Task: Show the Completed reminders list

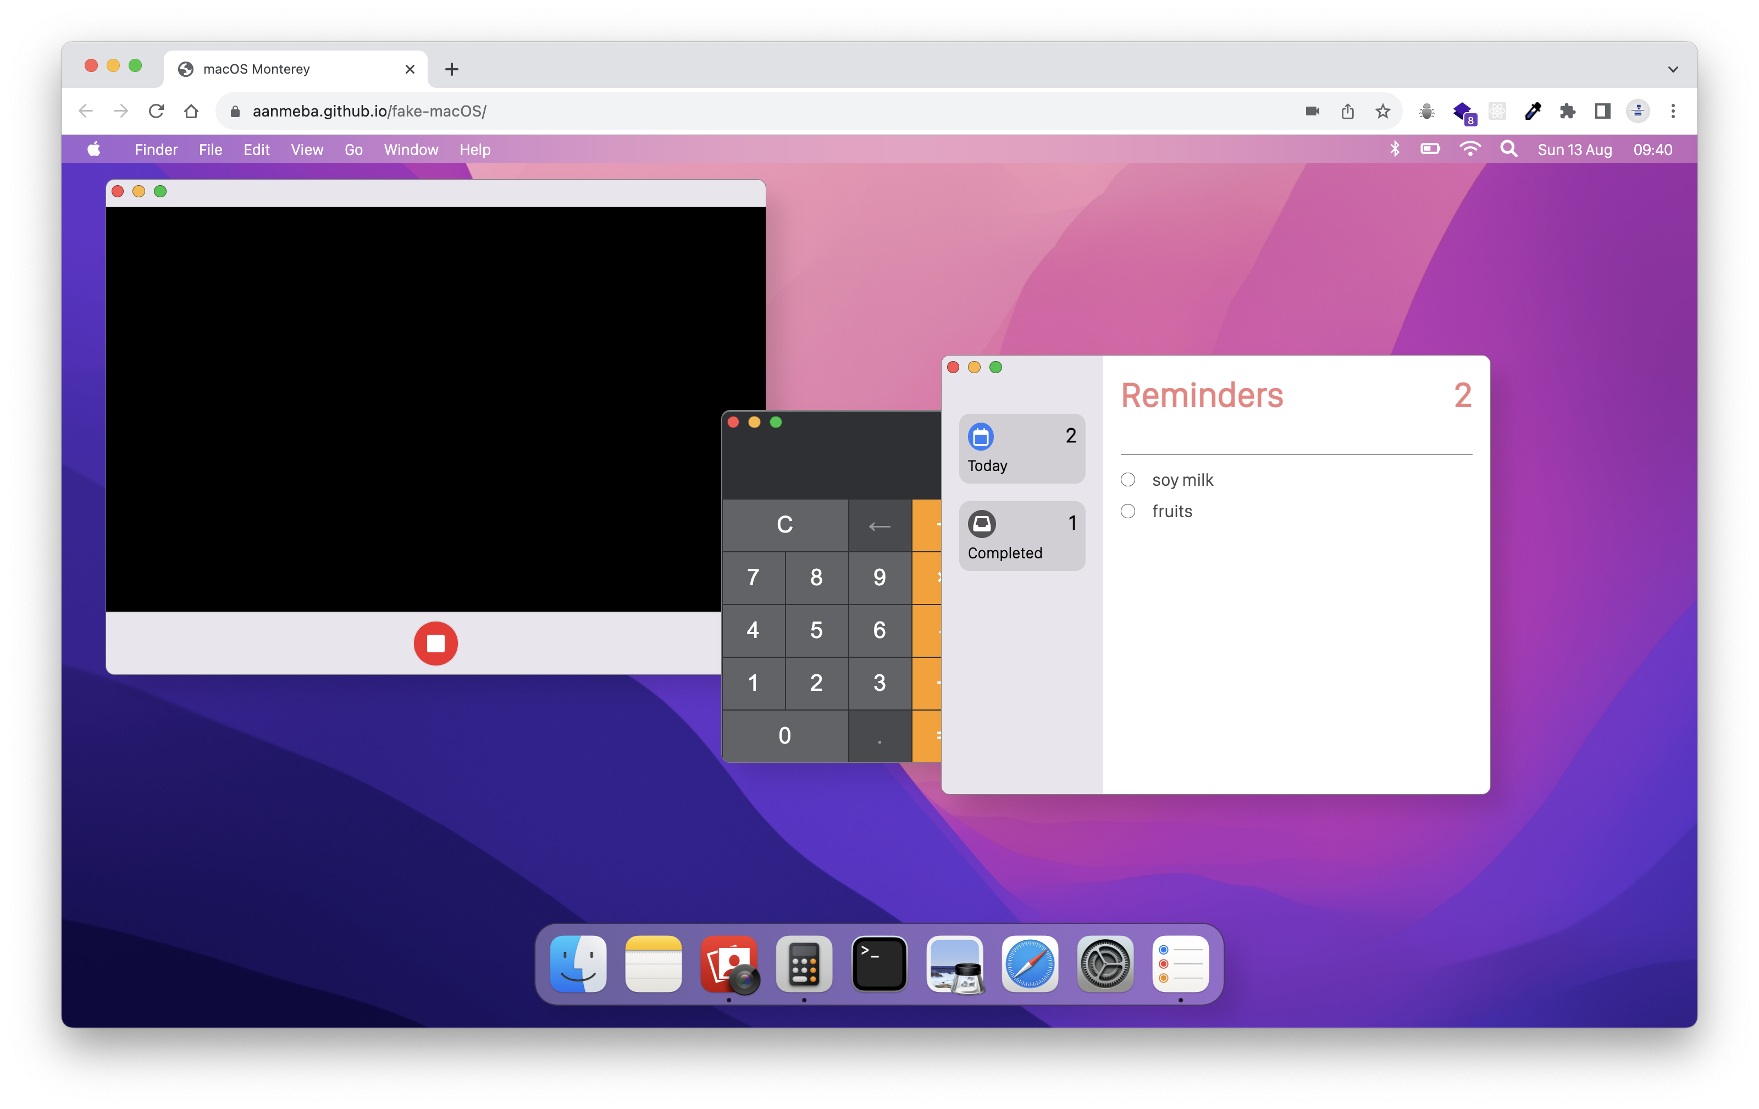Action: pyautogui.click(x=1021, y=536)
